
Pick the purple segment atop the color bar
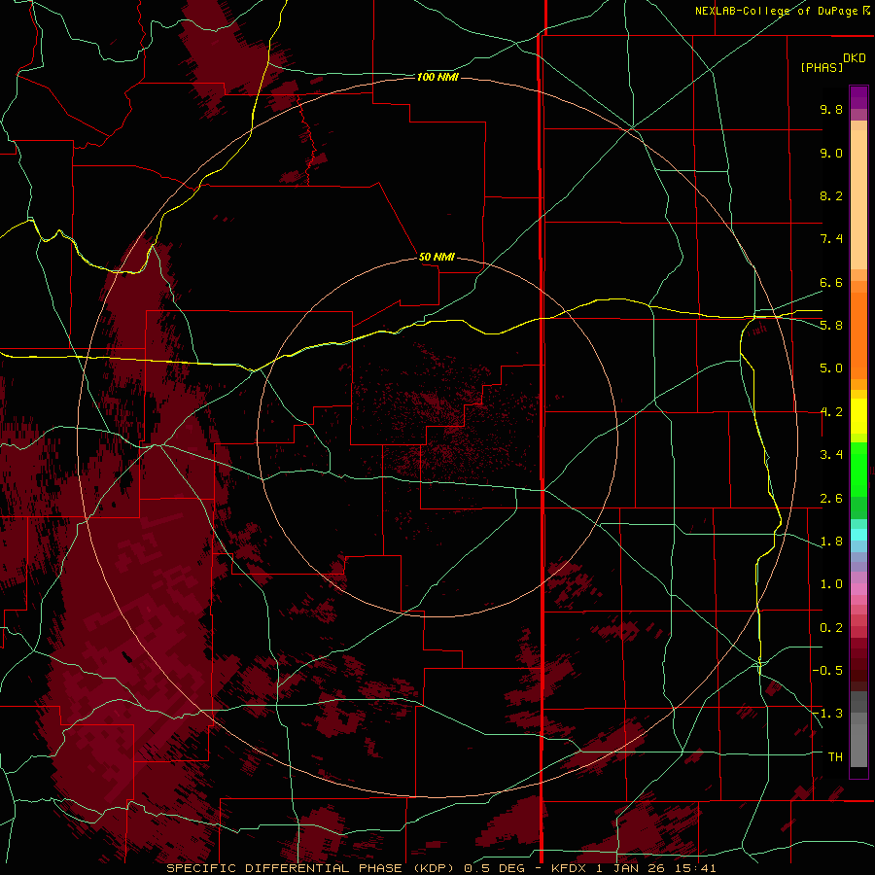tap(858, 98)
